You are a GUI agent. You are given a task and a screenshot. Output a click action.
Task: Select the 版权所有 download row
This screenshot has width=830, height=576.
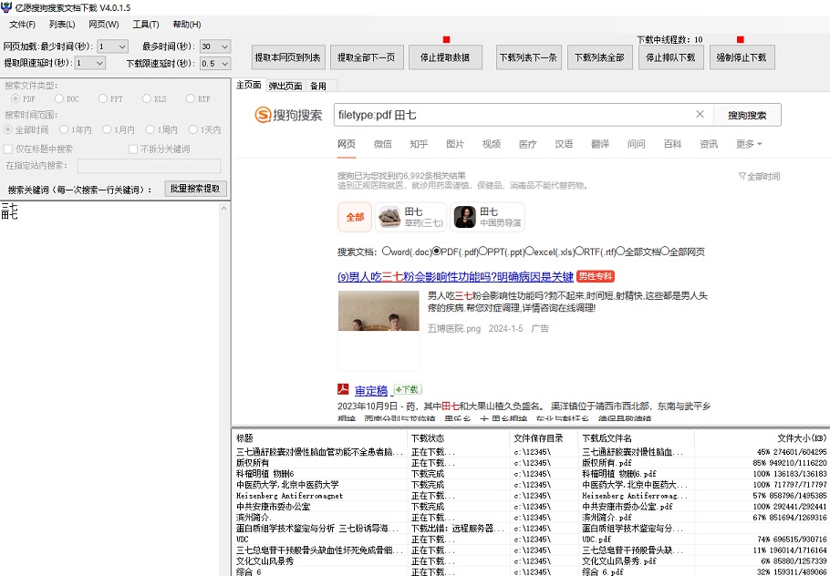(531, 463)
